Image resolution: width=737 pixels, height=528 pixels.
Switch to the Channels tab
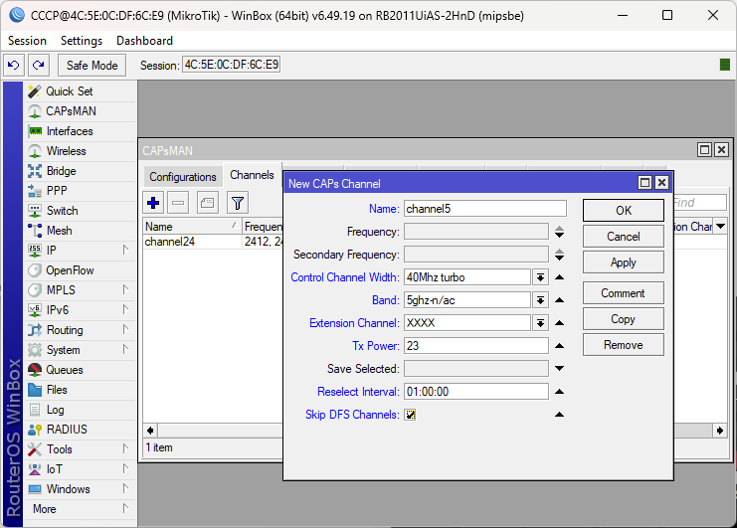pyautogui.click(x=252, y=175)
